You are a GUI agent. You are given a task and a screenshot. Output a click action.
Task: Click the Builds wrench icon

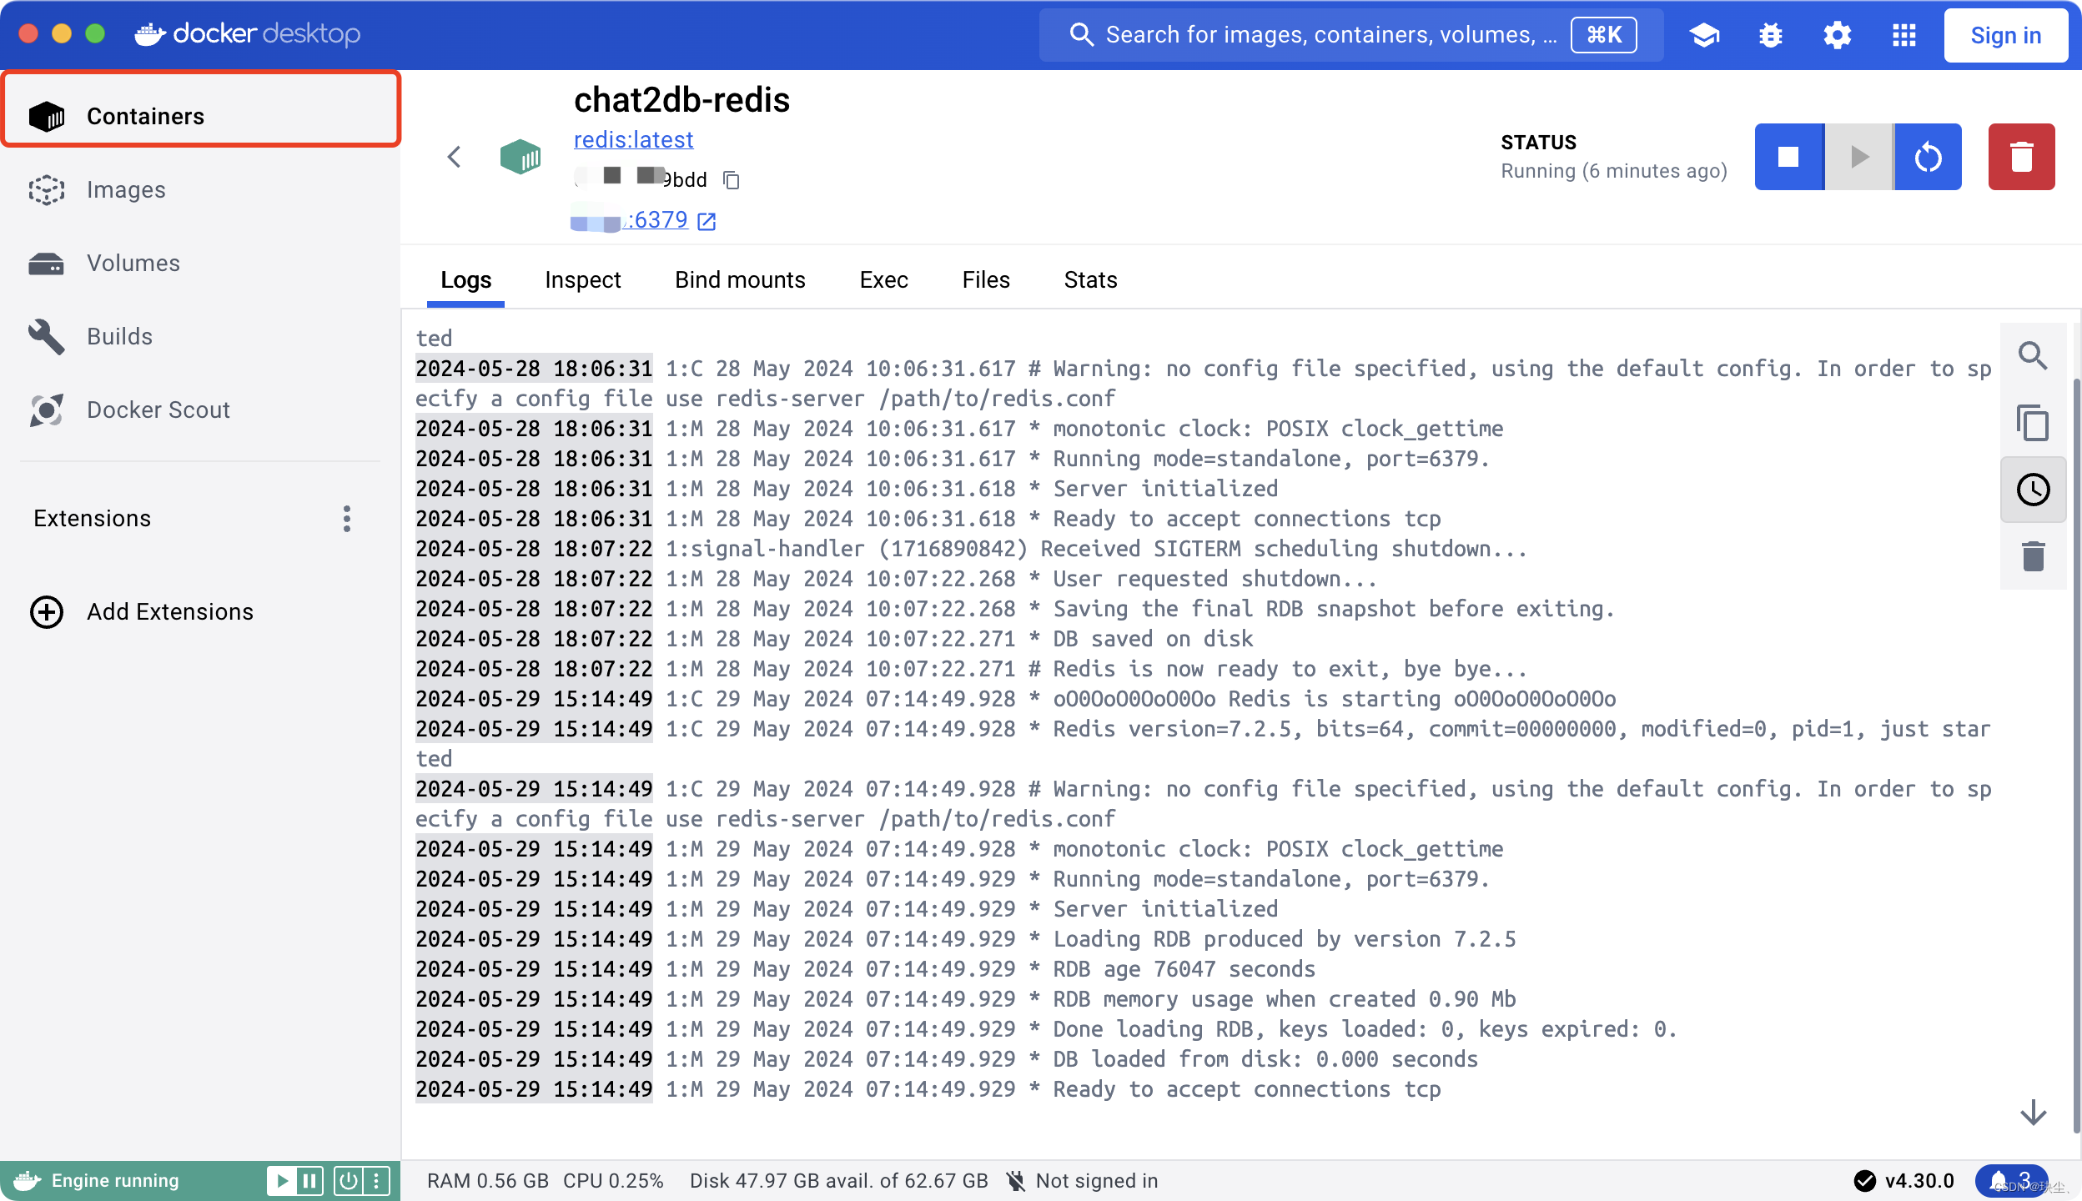pos(47,337)
